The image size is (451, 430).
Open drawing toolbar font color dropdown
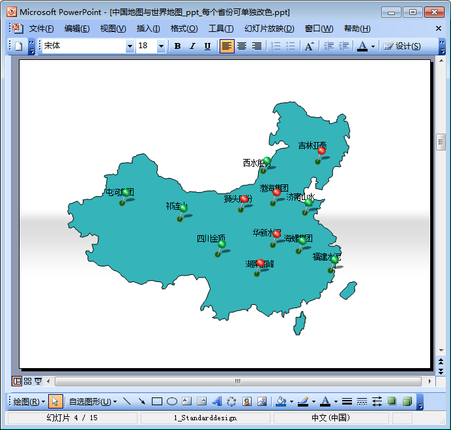coord(336,401)
